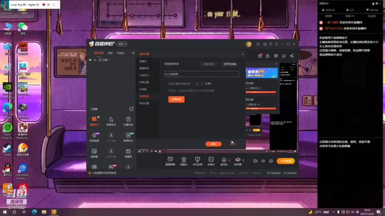Show hidden system tray icons chevron
This screenshot has height=216, width=385.
(x=334, y=212)
